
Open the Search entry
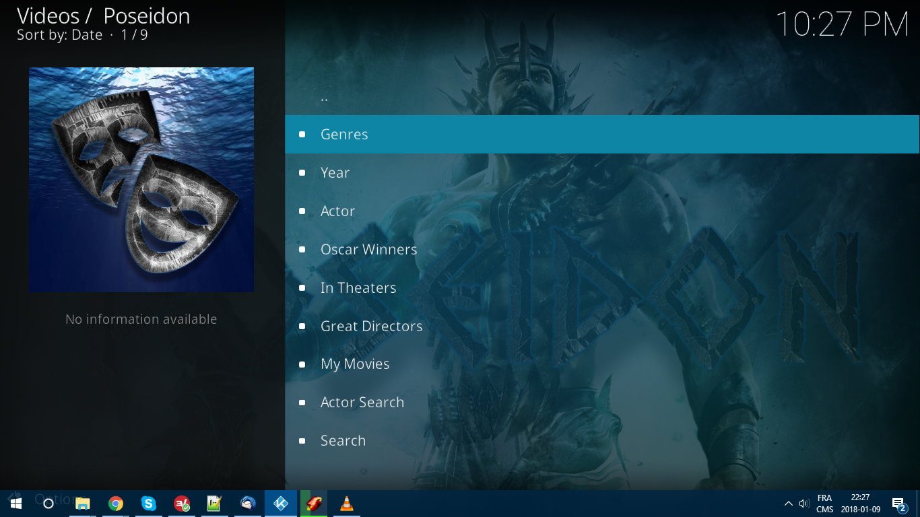pyautogui.click(x=602, y=440)
